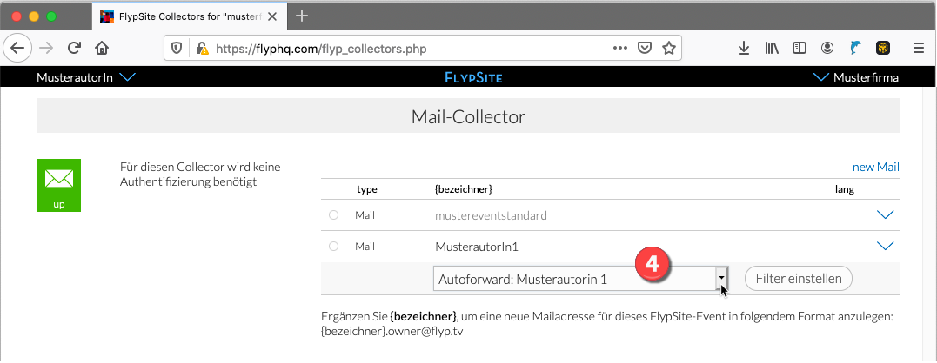Close the FlypSite Collectors tab
937x363 pixels.
(272, 16)
